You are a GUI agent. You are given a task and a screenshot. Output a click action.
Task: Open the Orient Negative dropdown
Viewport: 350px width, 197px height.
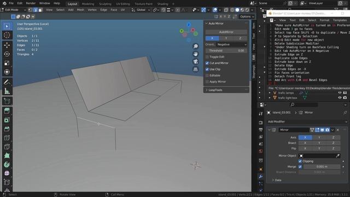click(x=232, y=44)
